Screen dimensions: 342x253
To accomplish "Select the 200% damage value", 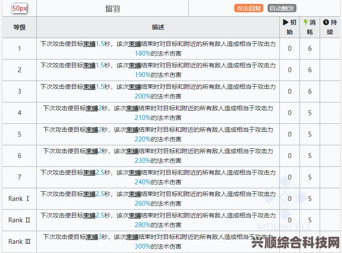I will coord(143,96).
